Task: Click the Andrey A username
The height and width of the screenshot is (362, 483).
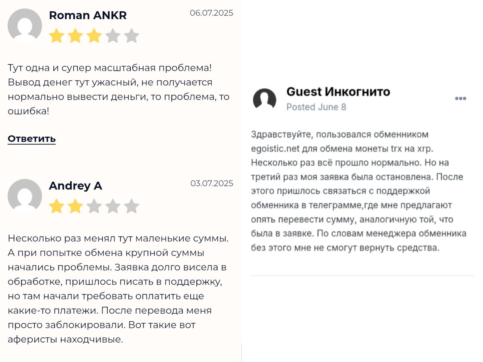Action: tap(75, 186)
